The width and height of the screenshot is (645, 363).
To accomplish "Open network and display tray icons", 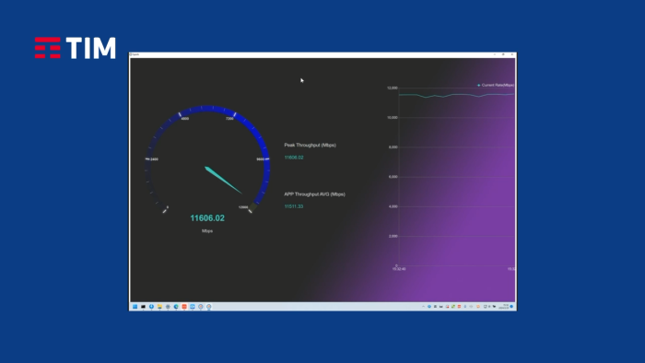I will (489, 307).
